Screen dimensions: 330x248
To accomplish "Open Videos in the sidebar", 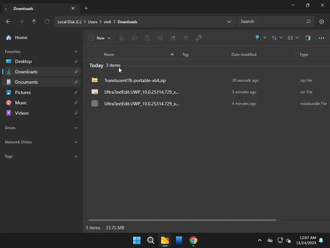I will [x=41, y=113].
